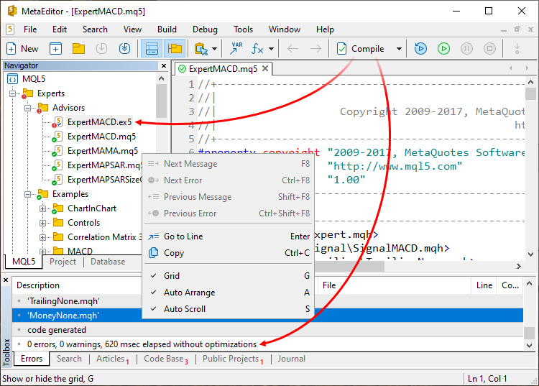Click the grayed save download icon
The width and height of the screenshot is (539, 386).
pos(102,49)
